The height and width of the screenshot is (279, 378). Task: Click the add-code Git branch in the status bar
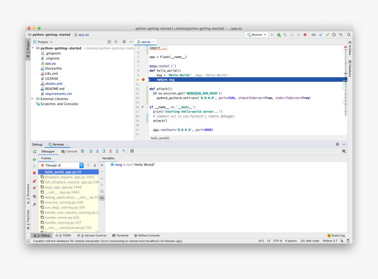coord(309,241)
